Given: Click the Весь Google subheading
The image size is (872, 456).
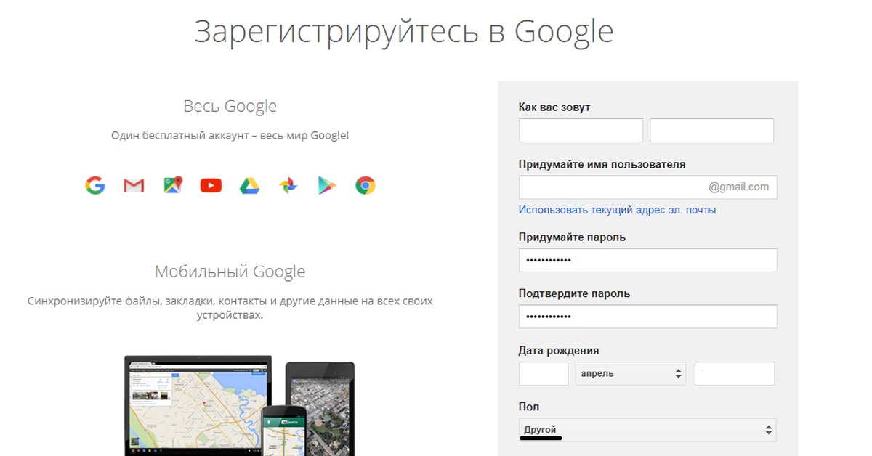Looking at the screenshot, I should (230, 106).
